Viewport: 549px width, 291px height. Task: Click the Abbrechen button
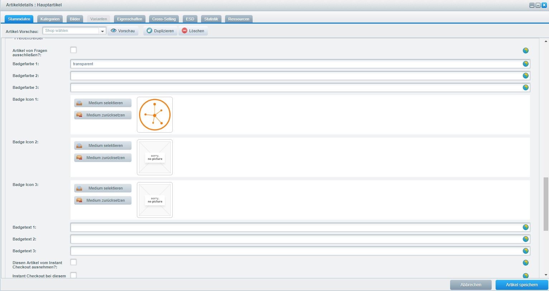471,285
